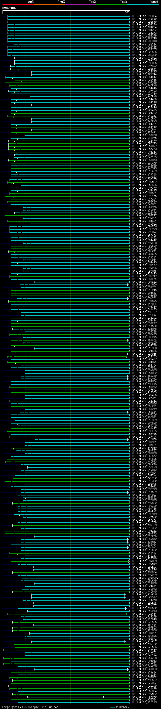The height and width of the screenshot is (709, 161).
Task: Select the UniRef100_A4QPL1 label
Action: [x=144, y=58]
